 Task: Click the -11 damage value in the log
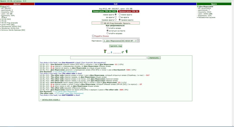pos(116,65)
